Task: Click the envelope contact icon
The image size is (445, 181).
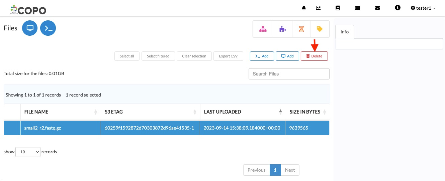Action: [377, 8]
